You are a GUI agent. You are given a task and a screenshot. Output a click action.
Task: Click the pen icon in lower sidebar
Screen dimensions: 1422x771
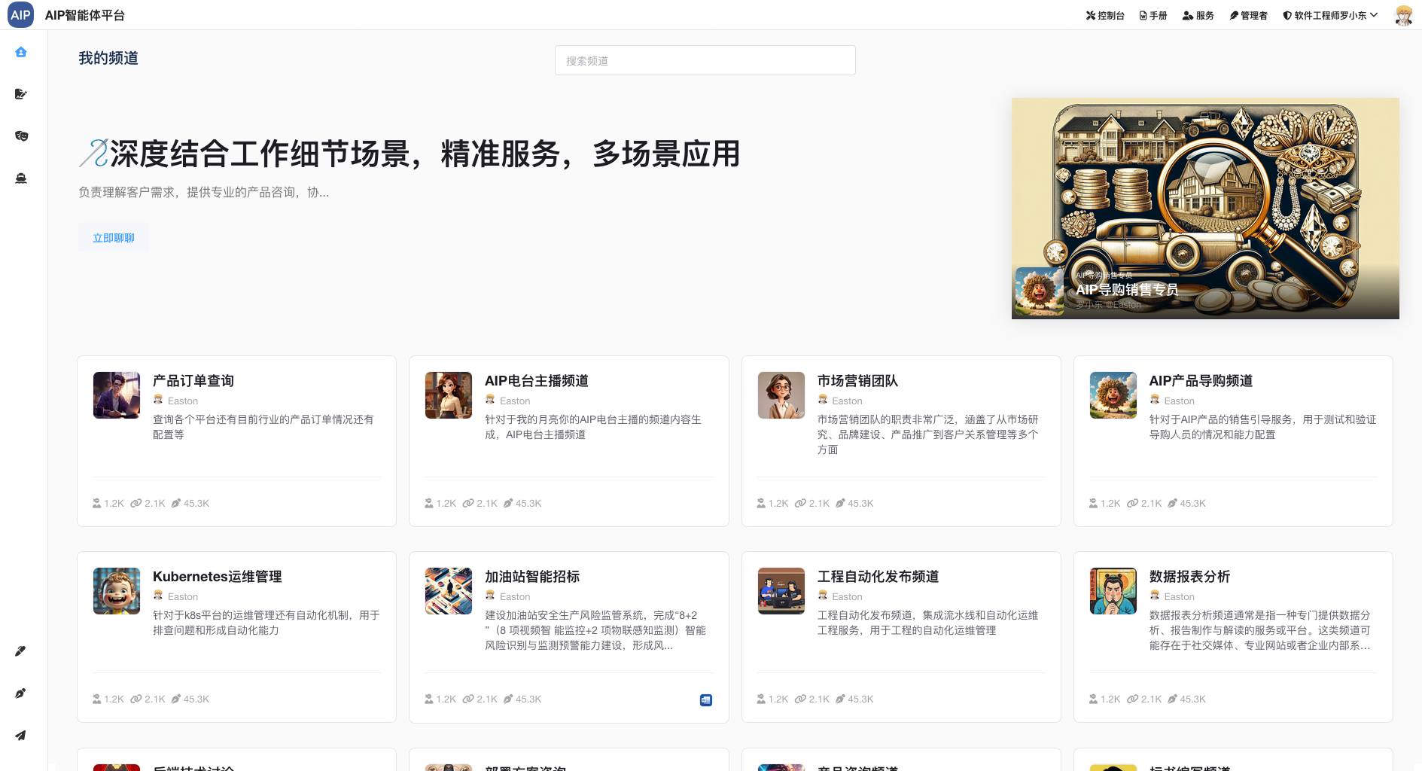[x=21, y=651]
